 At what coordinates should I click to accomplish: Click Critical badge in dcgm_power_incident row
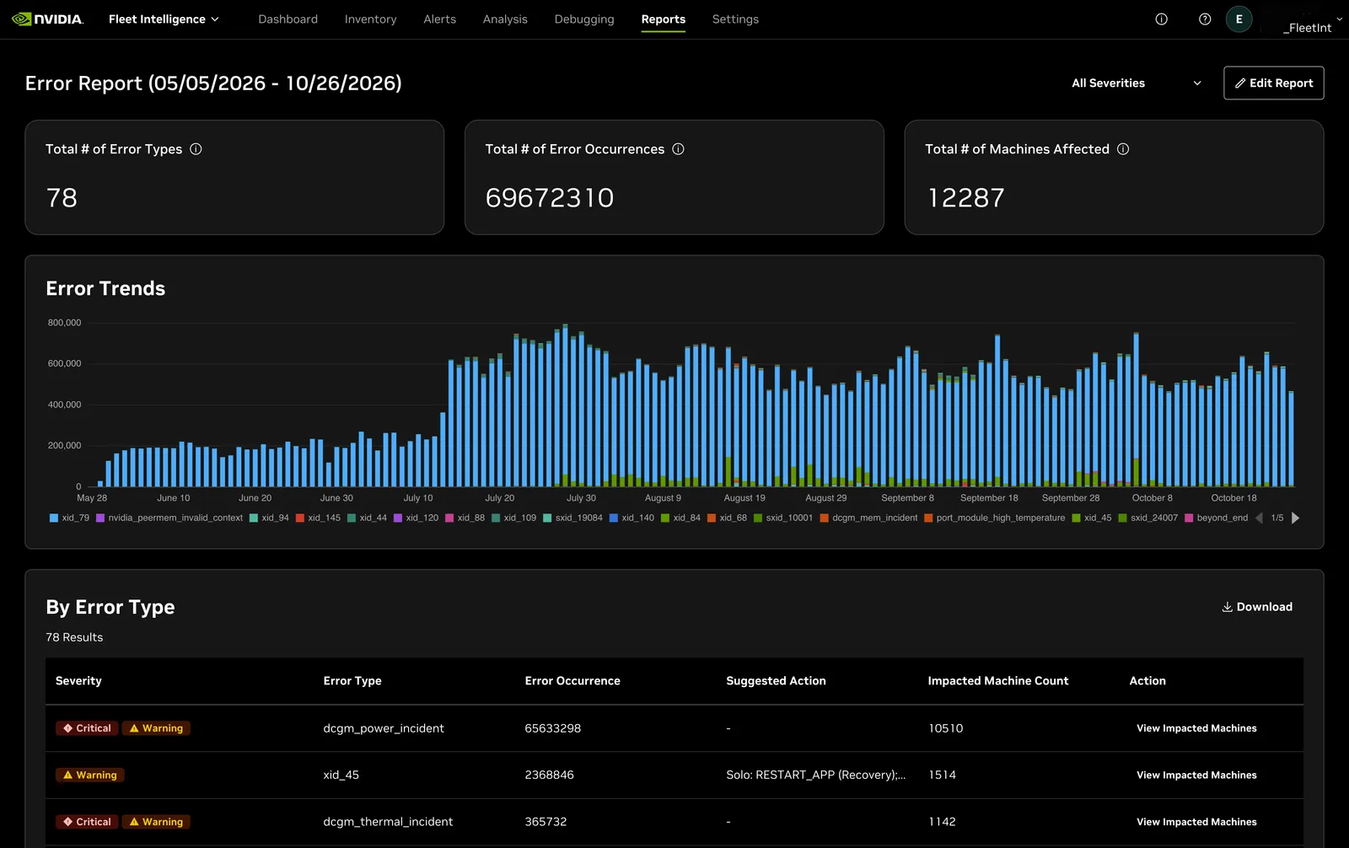pos(87,728)
